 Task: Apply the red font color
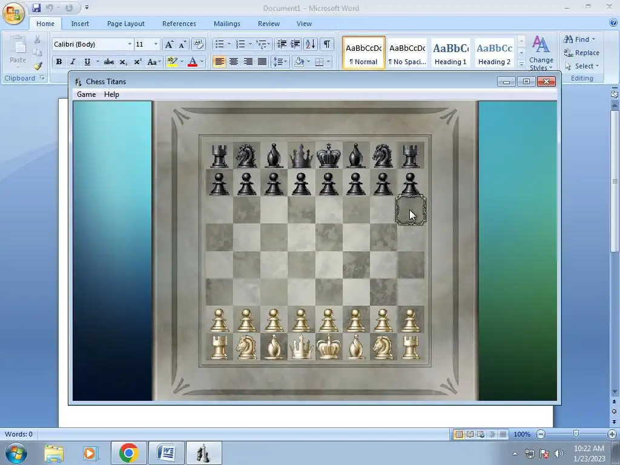point(193,62)
